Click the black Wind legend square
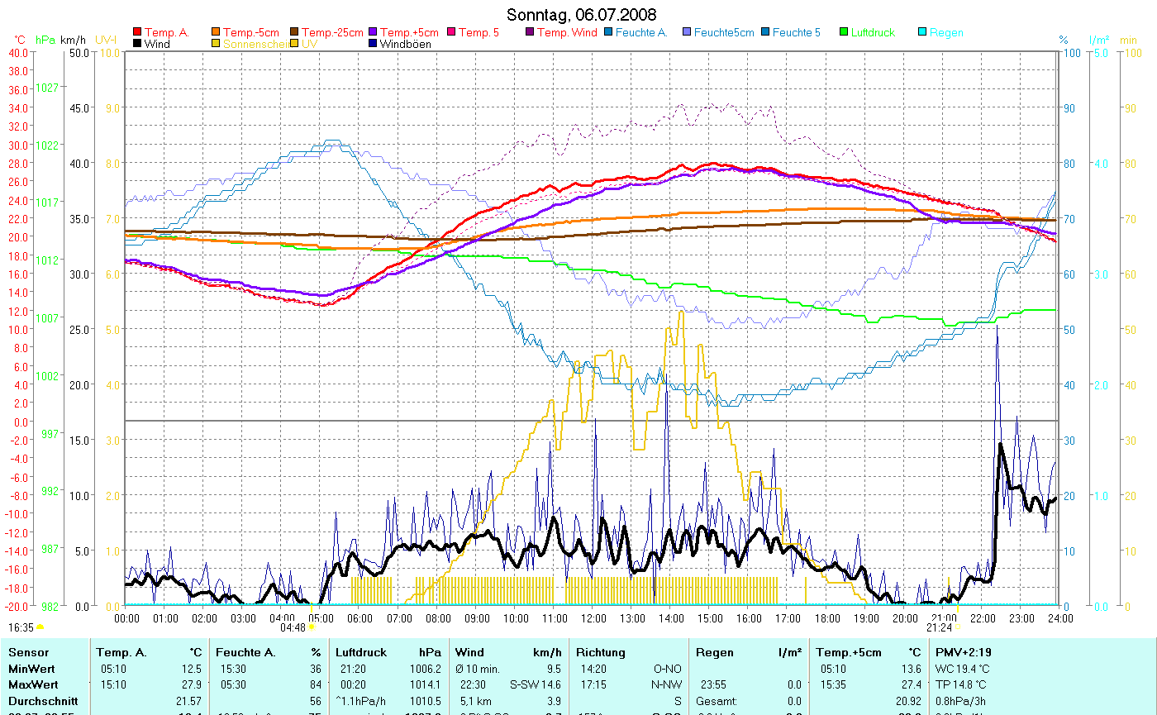1157x715 pixels. click(137, 44)
